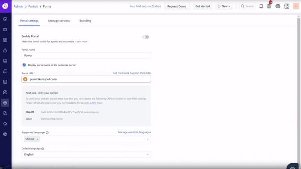Click the pum.bikerzspot.co.in Value text

[x=52, y=119]
